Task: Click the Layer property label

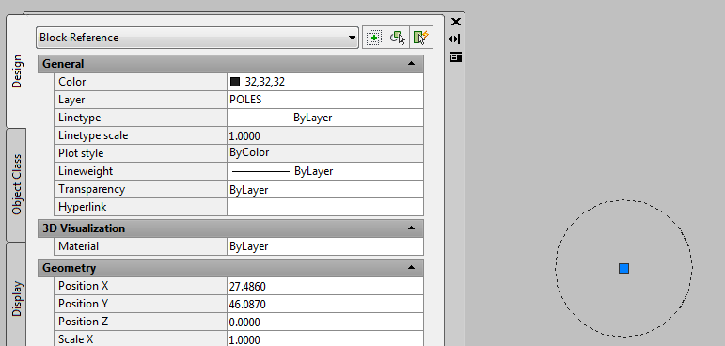Action: [x=71, y=100]
